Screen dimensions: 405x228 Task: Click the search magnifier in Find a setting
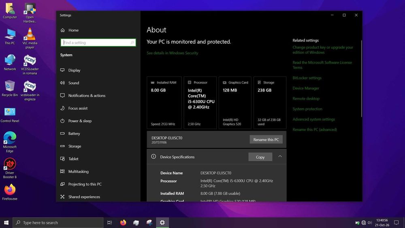coord(132,43)
